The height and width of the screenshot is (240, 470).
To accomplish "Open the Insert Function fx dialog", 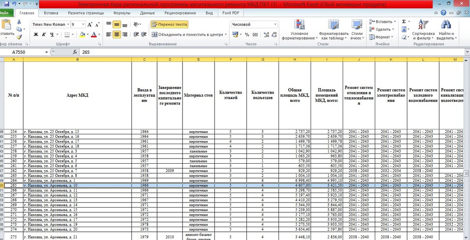I will 75,52.
